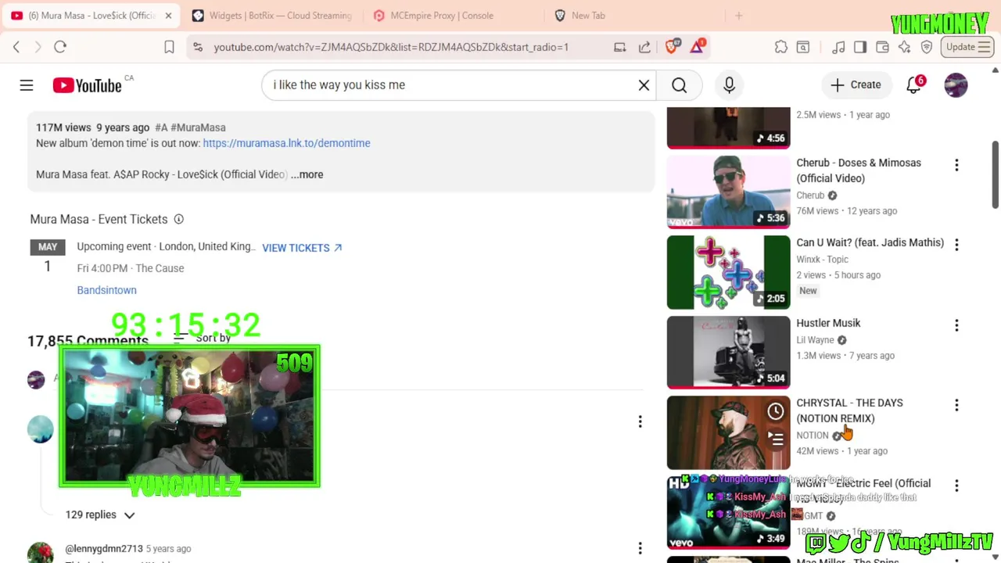This screenshot has height=563, width=1001.
Task: Click the page vertical scrollbar
Action: [x=996, y=176]
